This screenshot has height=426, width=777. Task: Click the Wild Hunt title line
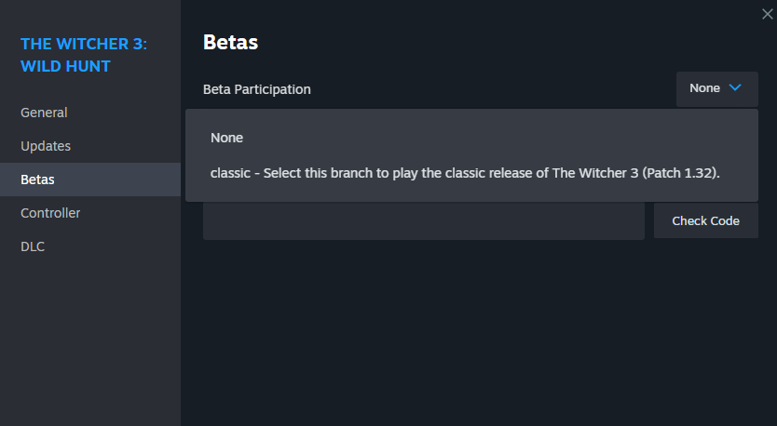[x=65, y=66]
